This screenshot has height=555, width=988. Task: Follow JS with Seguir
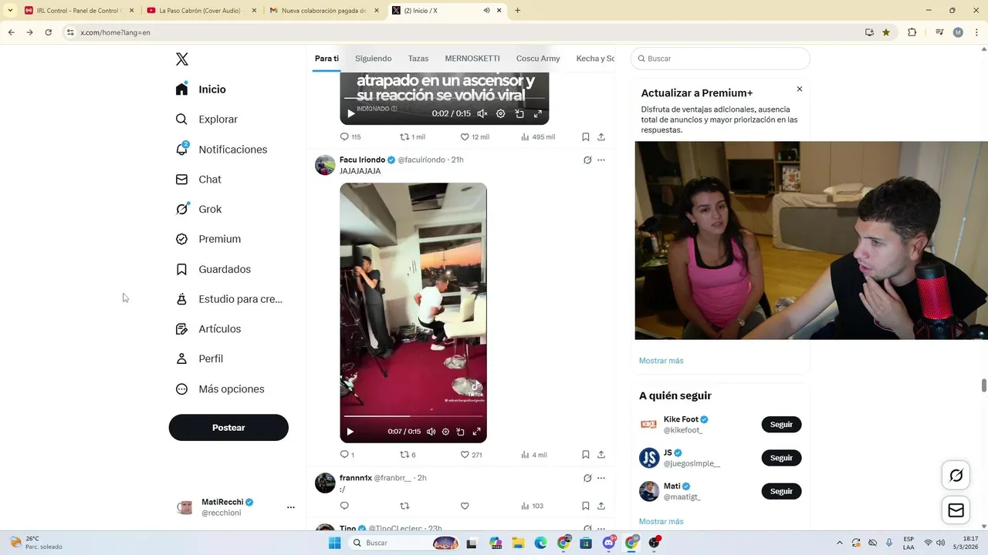(781, 458)
